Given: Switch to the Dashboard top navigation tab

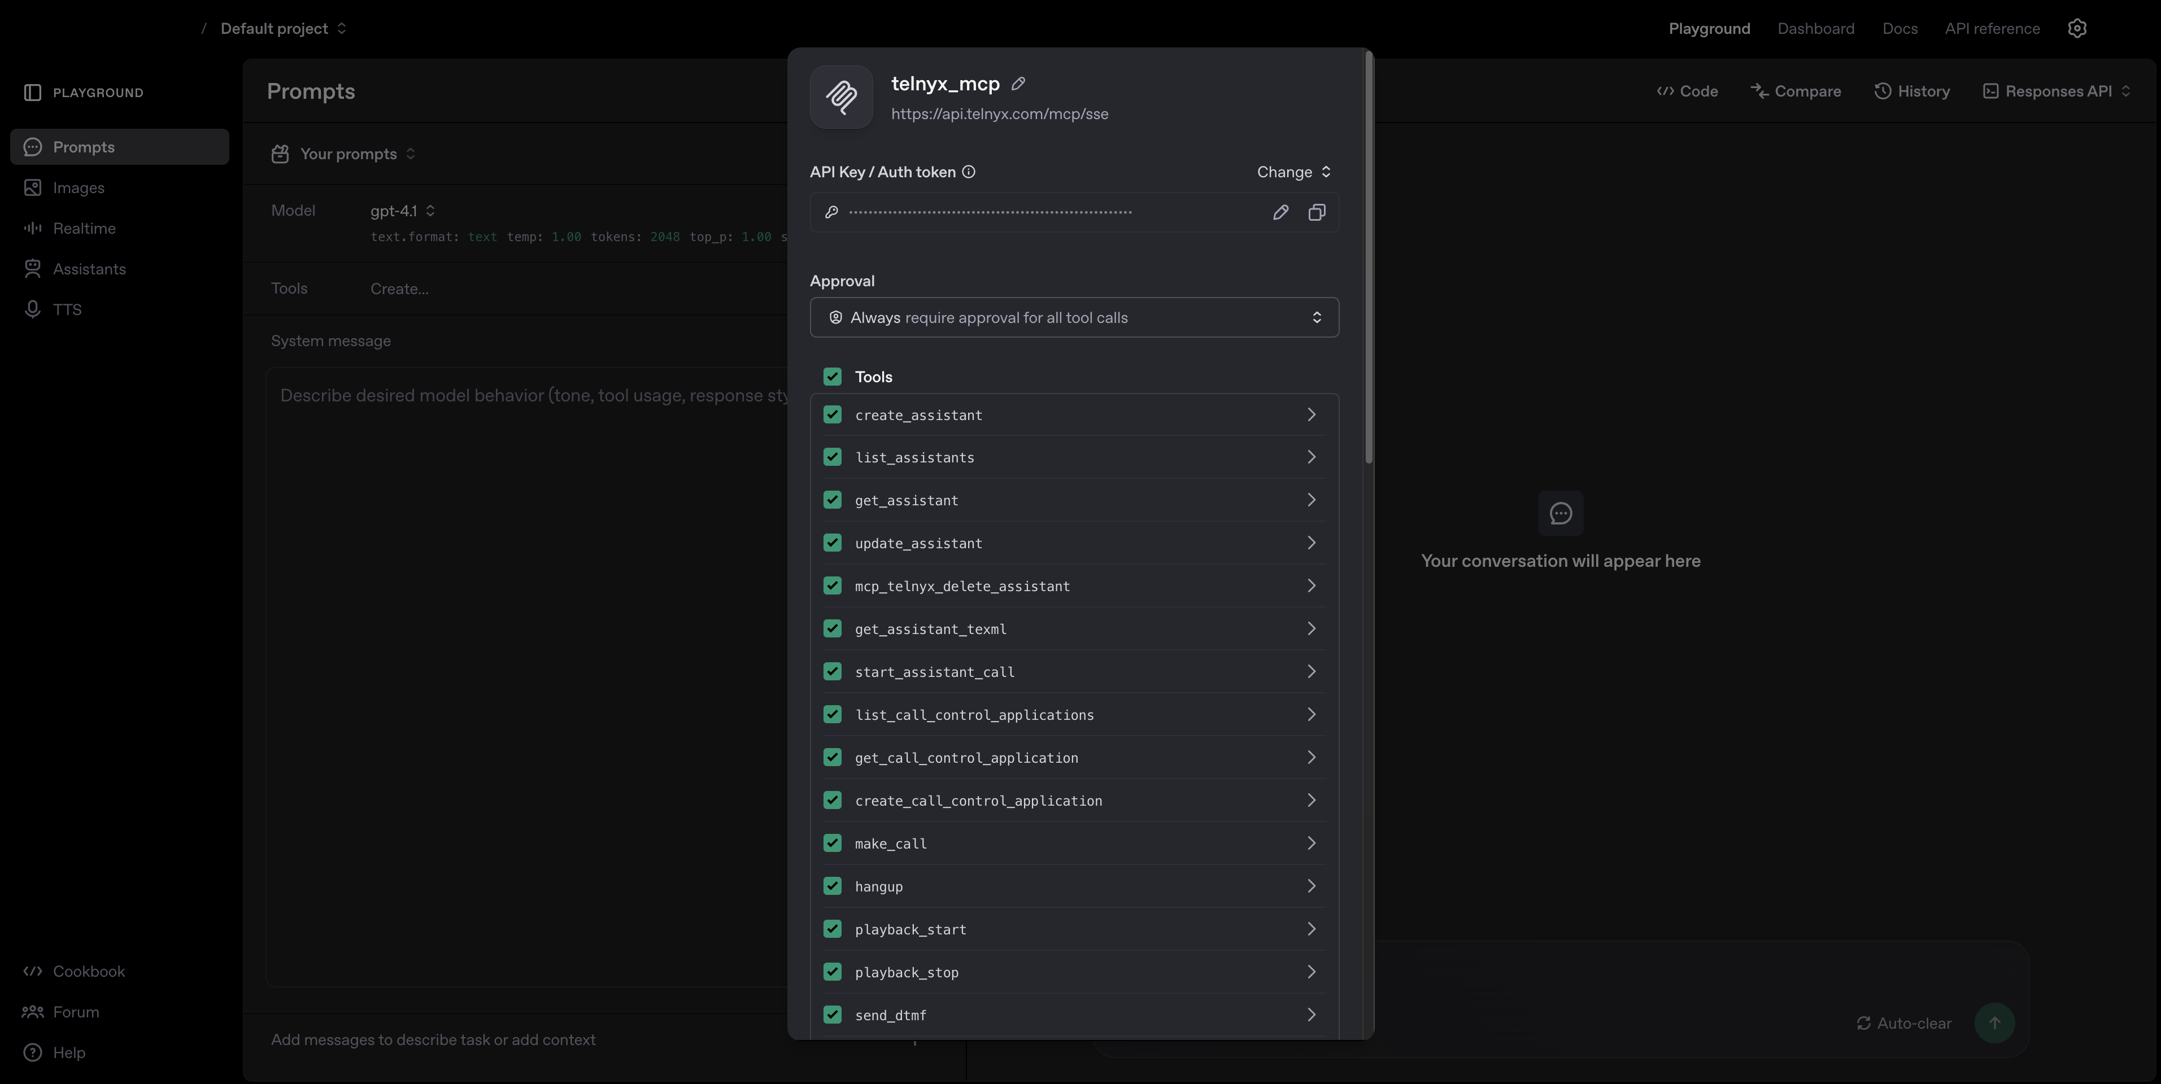Looking at the screenshot, I should pyautogui.click(x=1815, y=28).
